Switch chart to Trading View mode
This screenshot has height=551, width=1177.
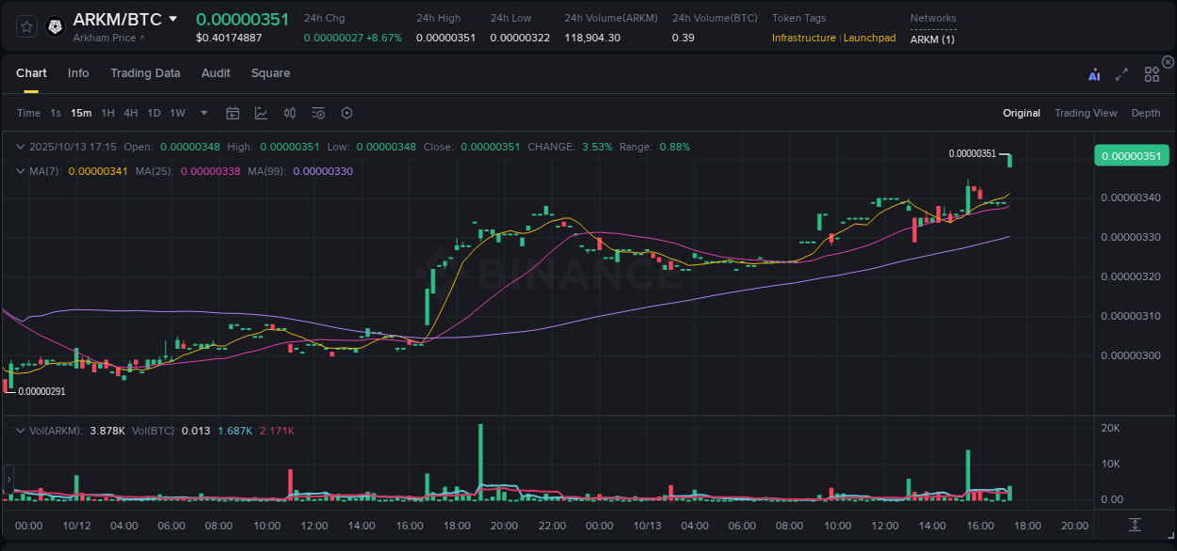(x=1086, y=113)
